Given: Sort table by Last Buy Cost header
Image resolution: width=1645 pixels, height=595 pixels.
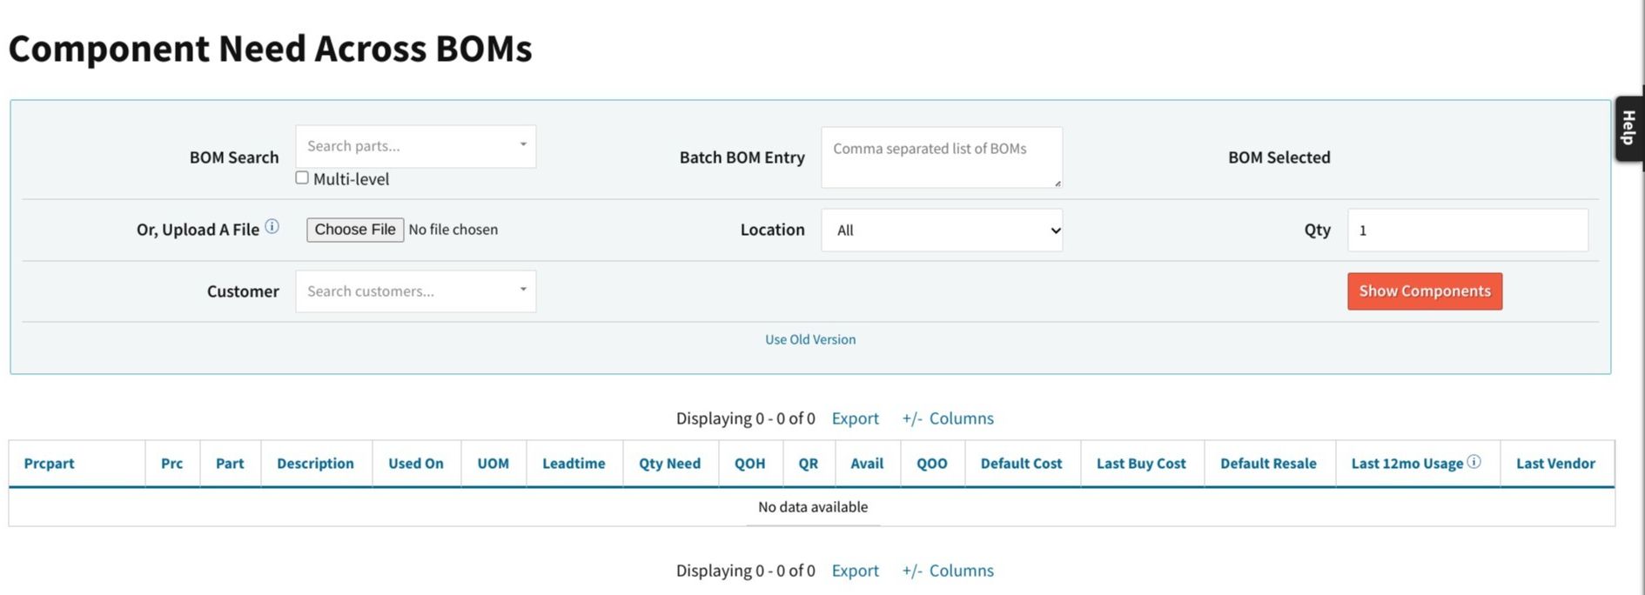Looking at the screenshot, I should coord(1140,464).
